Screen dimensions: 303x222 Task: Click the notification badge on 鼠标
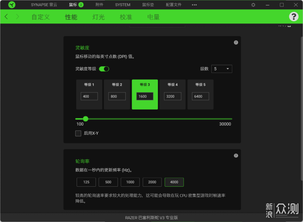(81, 5)
